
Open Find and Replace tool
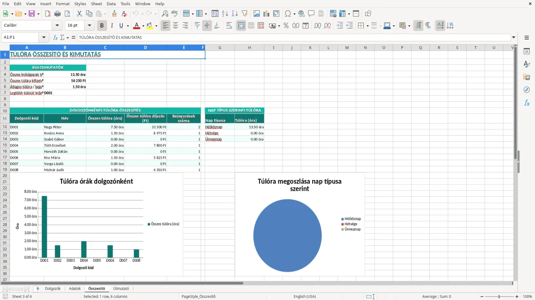165,14
